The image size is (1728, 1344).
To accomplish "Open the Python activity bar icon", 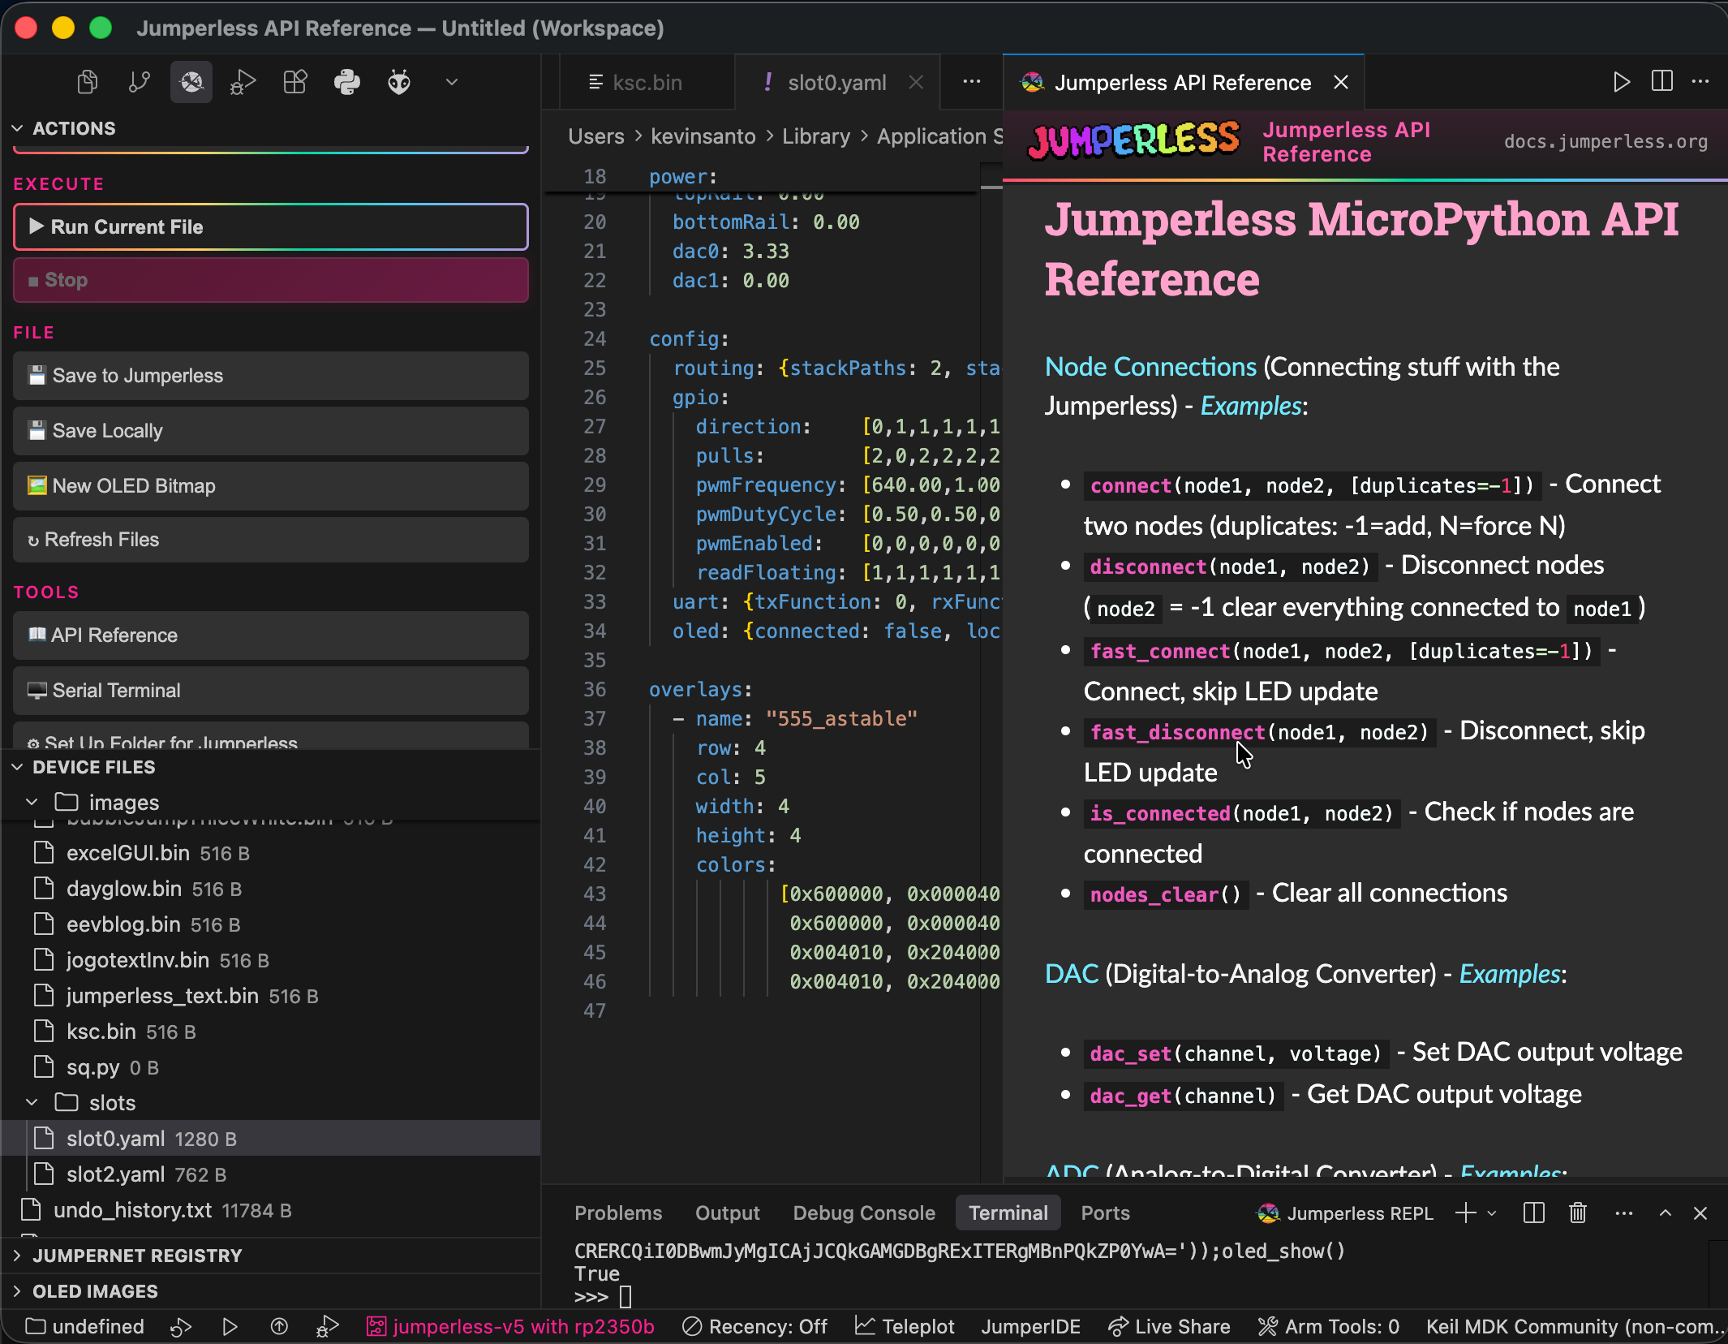I will click(347, 82).
